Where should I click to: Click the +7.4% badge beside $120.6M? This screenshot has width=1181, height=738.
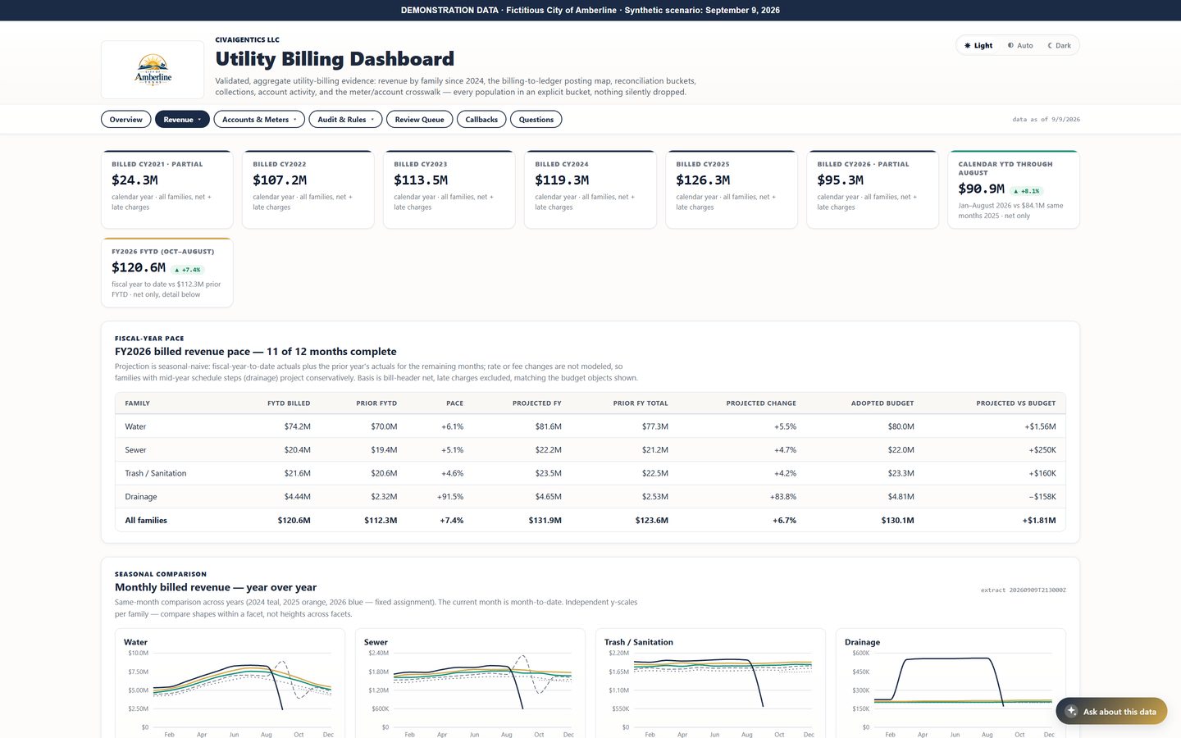click(187, 270)
